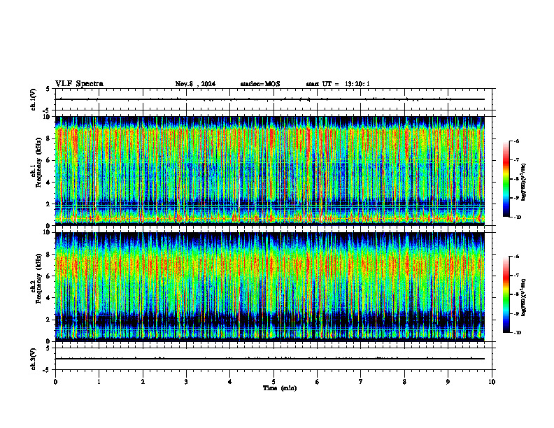The height and width of the screenshot is (428, 554).
Task: Click time axis tick label '7'
Action: coord(361,382)
